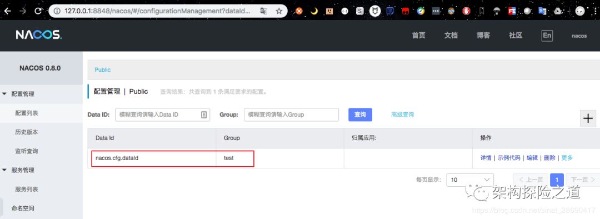Screen dimensions: 600x219
Task: Click the browser forward arrow
Action: point(23,11)
